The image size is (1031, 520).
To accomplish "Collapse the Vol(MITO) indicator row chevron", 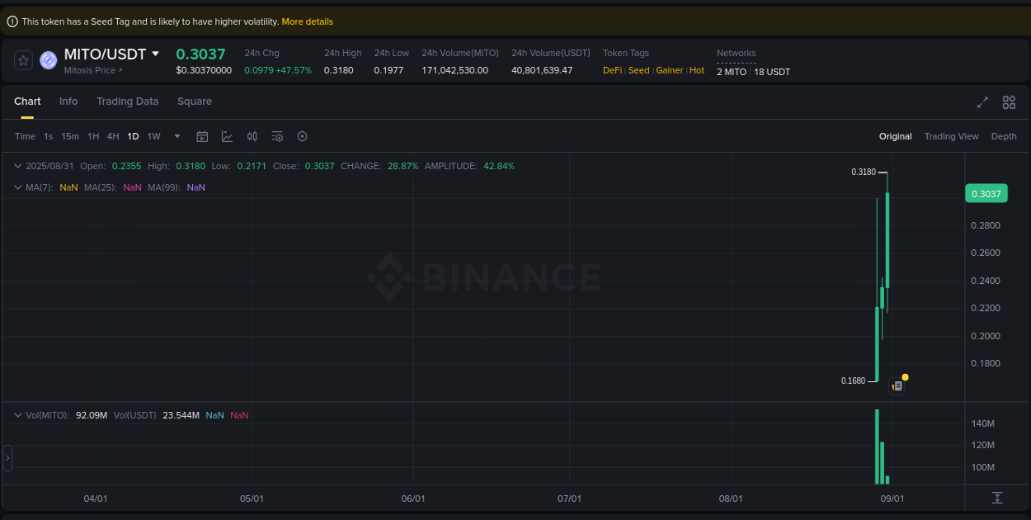I will click(x=16, y=415).
